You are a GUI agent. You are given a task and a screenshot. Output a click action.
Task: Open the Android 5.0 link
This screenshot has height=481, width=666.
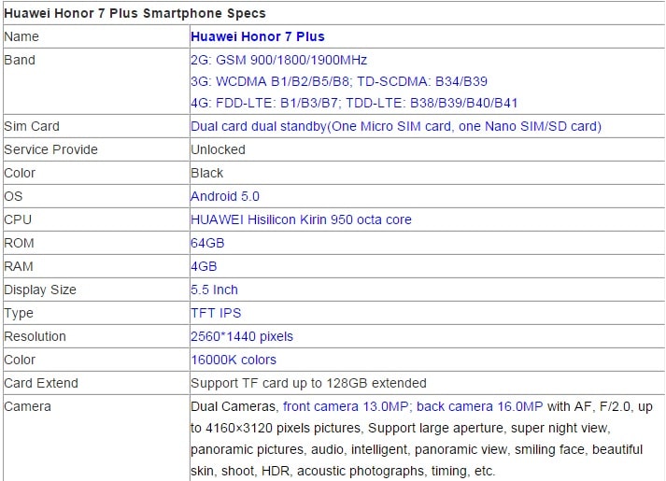[224, 196]
